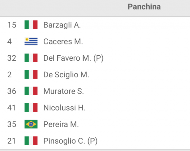The width and height of the screenshot is (190, 151).
Task: Click the Italian flag beside Barzagli A.
Action: pos(31,25)
